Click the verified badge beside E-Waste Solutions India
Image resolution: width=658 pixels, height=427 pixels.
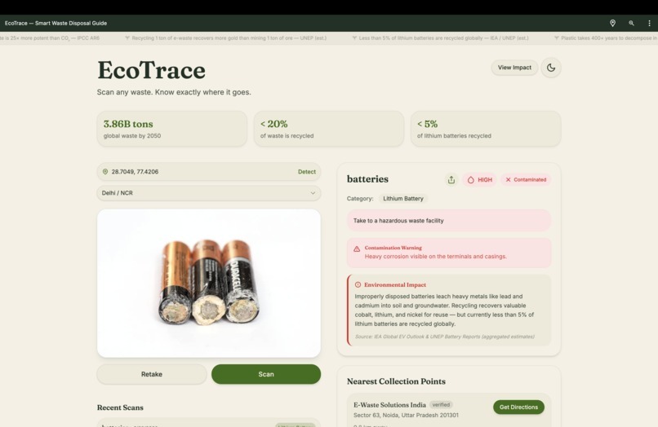[441, 405]
